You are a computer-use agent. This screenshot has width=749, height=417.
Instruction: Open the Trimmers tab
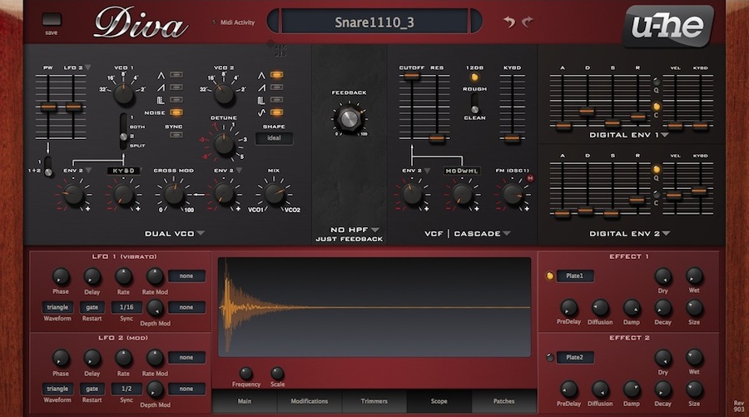point(374,401)
